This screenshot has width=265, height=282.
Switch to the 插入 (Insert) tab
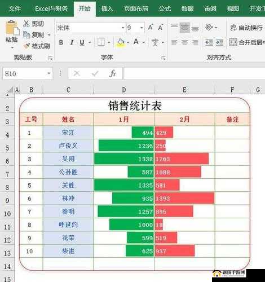click(107, 8)
